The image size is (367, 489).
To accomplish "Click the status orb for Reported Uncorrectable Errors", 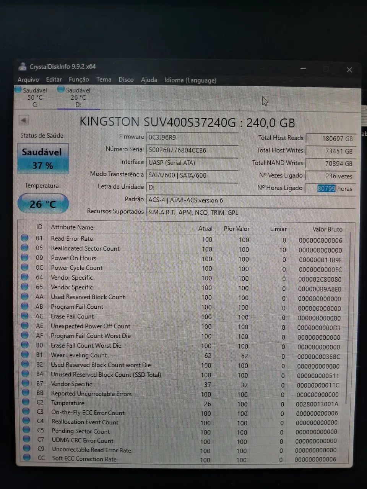I will pyautogui.click(x=26, y=392).
